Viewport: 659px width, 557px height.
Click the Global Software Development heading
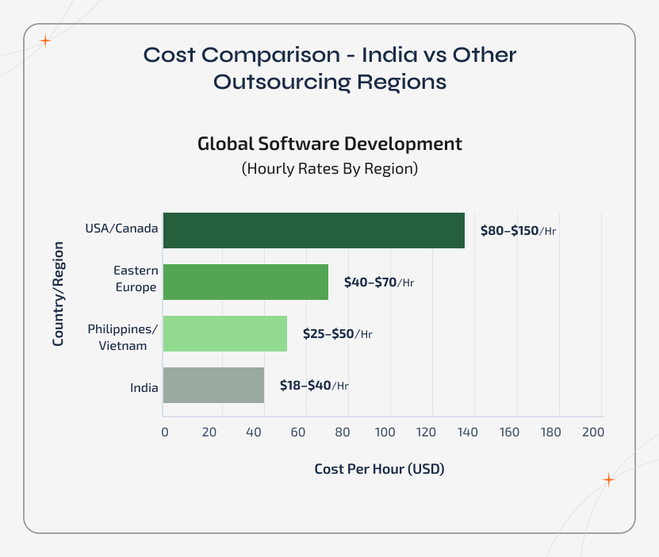[x=330, y=144]
